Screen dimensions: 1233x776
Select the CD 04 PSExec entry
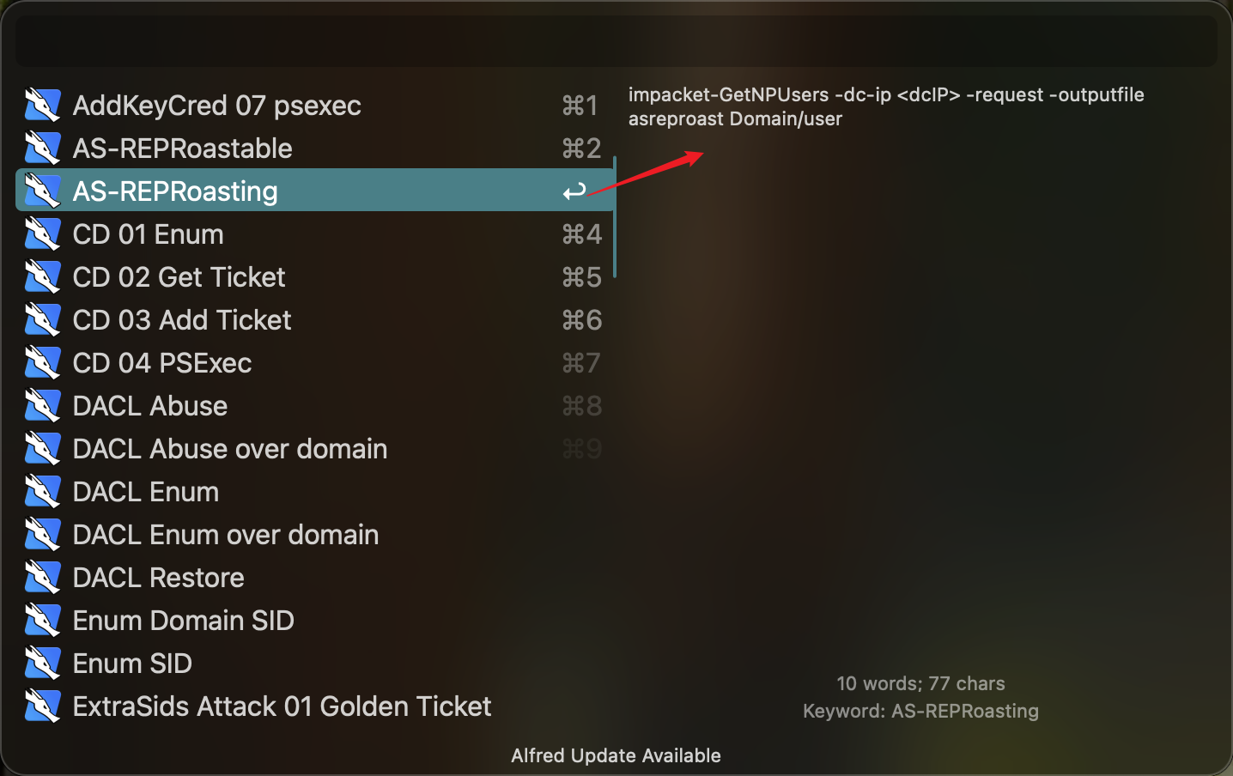[x=314, y=363]
